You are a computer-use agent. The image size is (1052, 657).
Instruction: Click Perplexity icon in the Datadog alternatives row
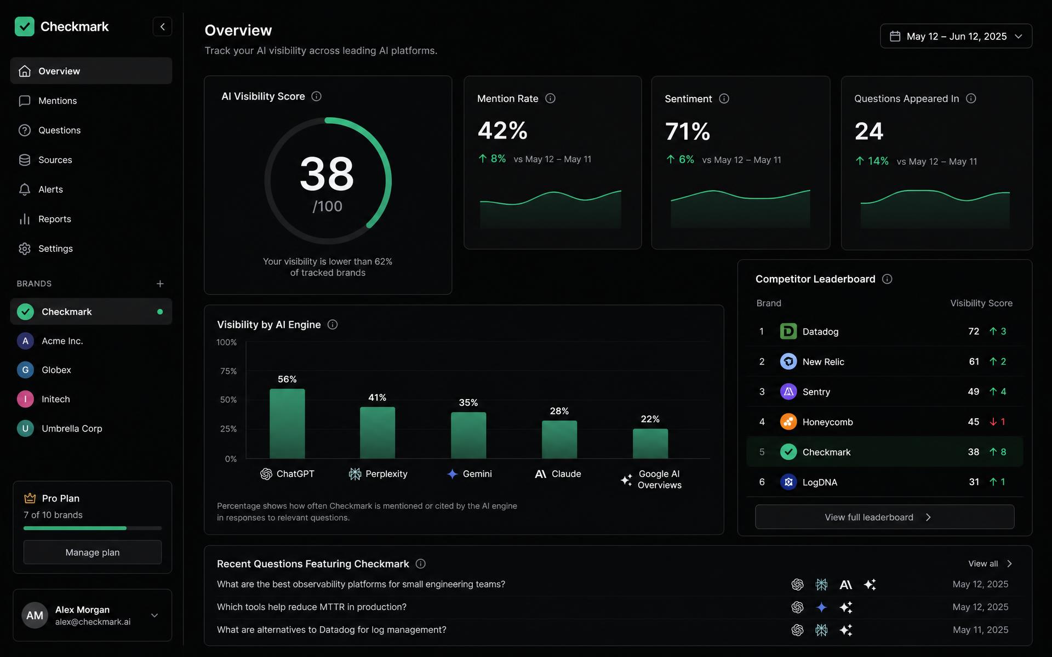coord(821,630)
